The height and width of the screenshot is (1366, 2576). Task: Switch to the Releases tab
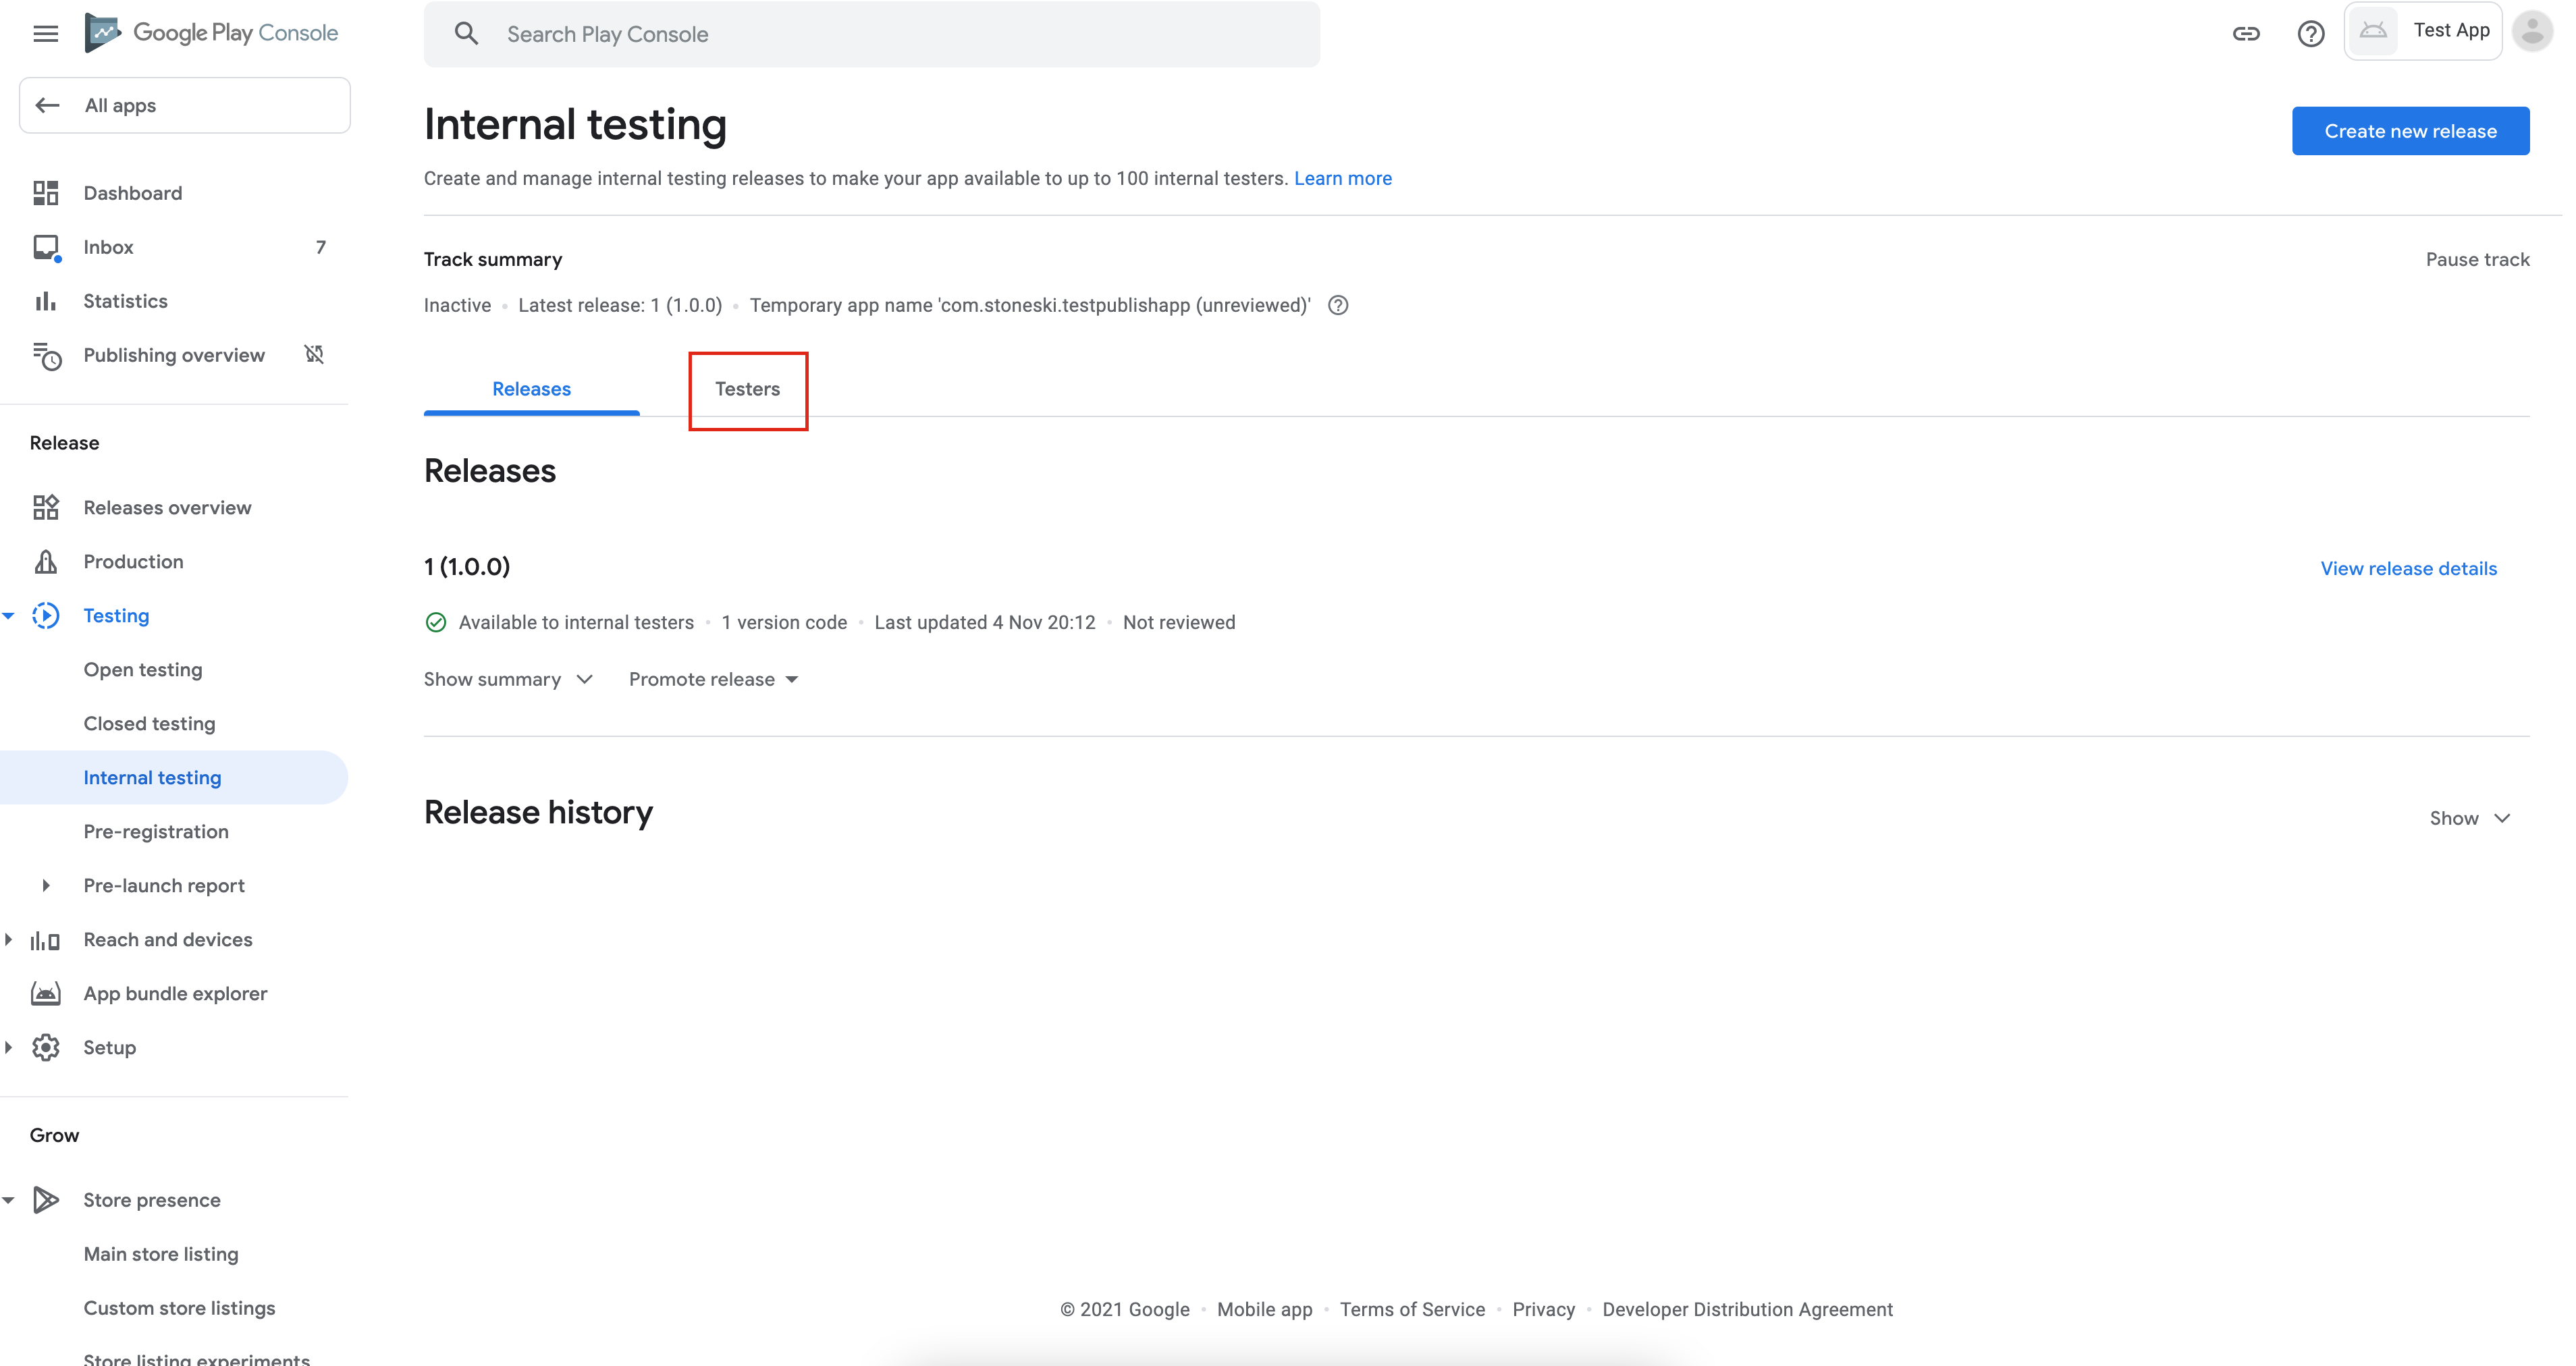pyautogui.click(x=531, y=389)
